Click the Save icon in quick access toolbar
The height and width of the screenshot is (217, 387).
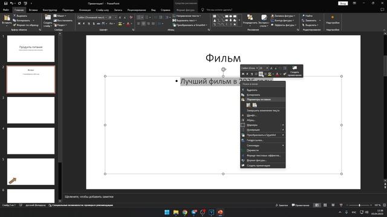pos(5,4)
